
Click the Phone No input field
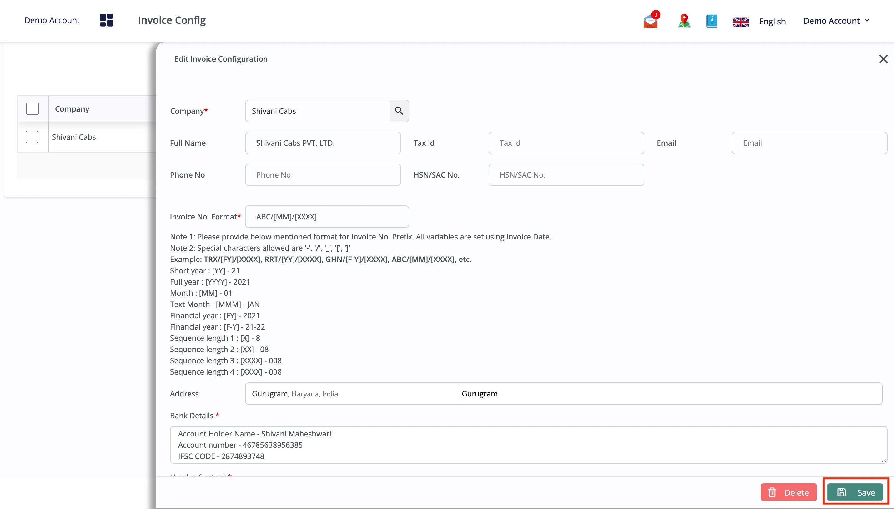tap(323, 174)
